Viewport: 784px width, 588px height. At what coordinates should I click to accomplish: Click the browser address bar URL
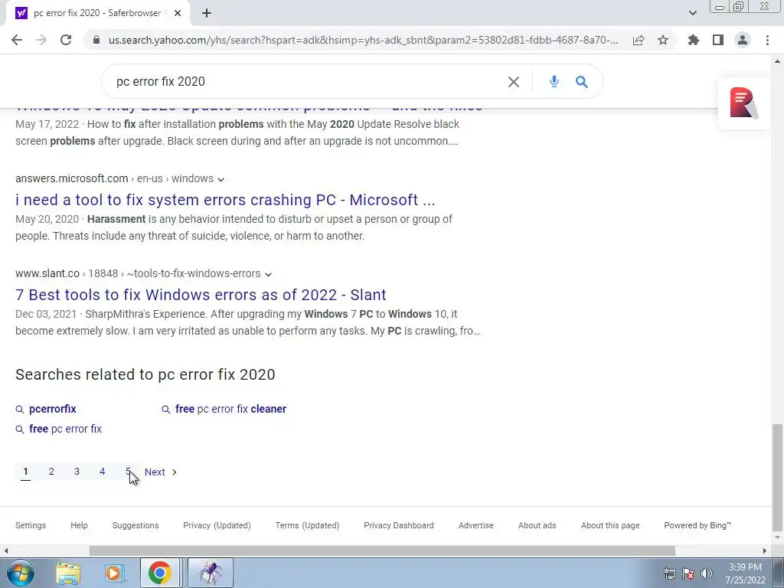click(x=364, y=40)
